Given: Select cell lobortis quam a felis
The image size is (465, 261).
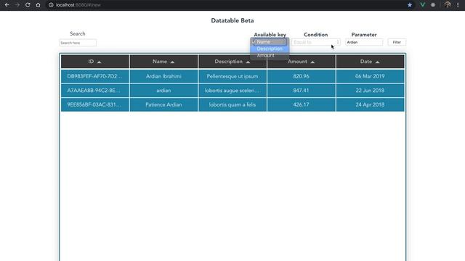Looking at the screenshot, I should pyautogui.click(x=232, y=104).
